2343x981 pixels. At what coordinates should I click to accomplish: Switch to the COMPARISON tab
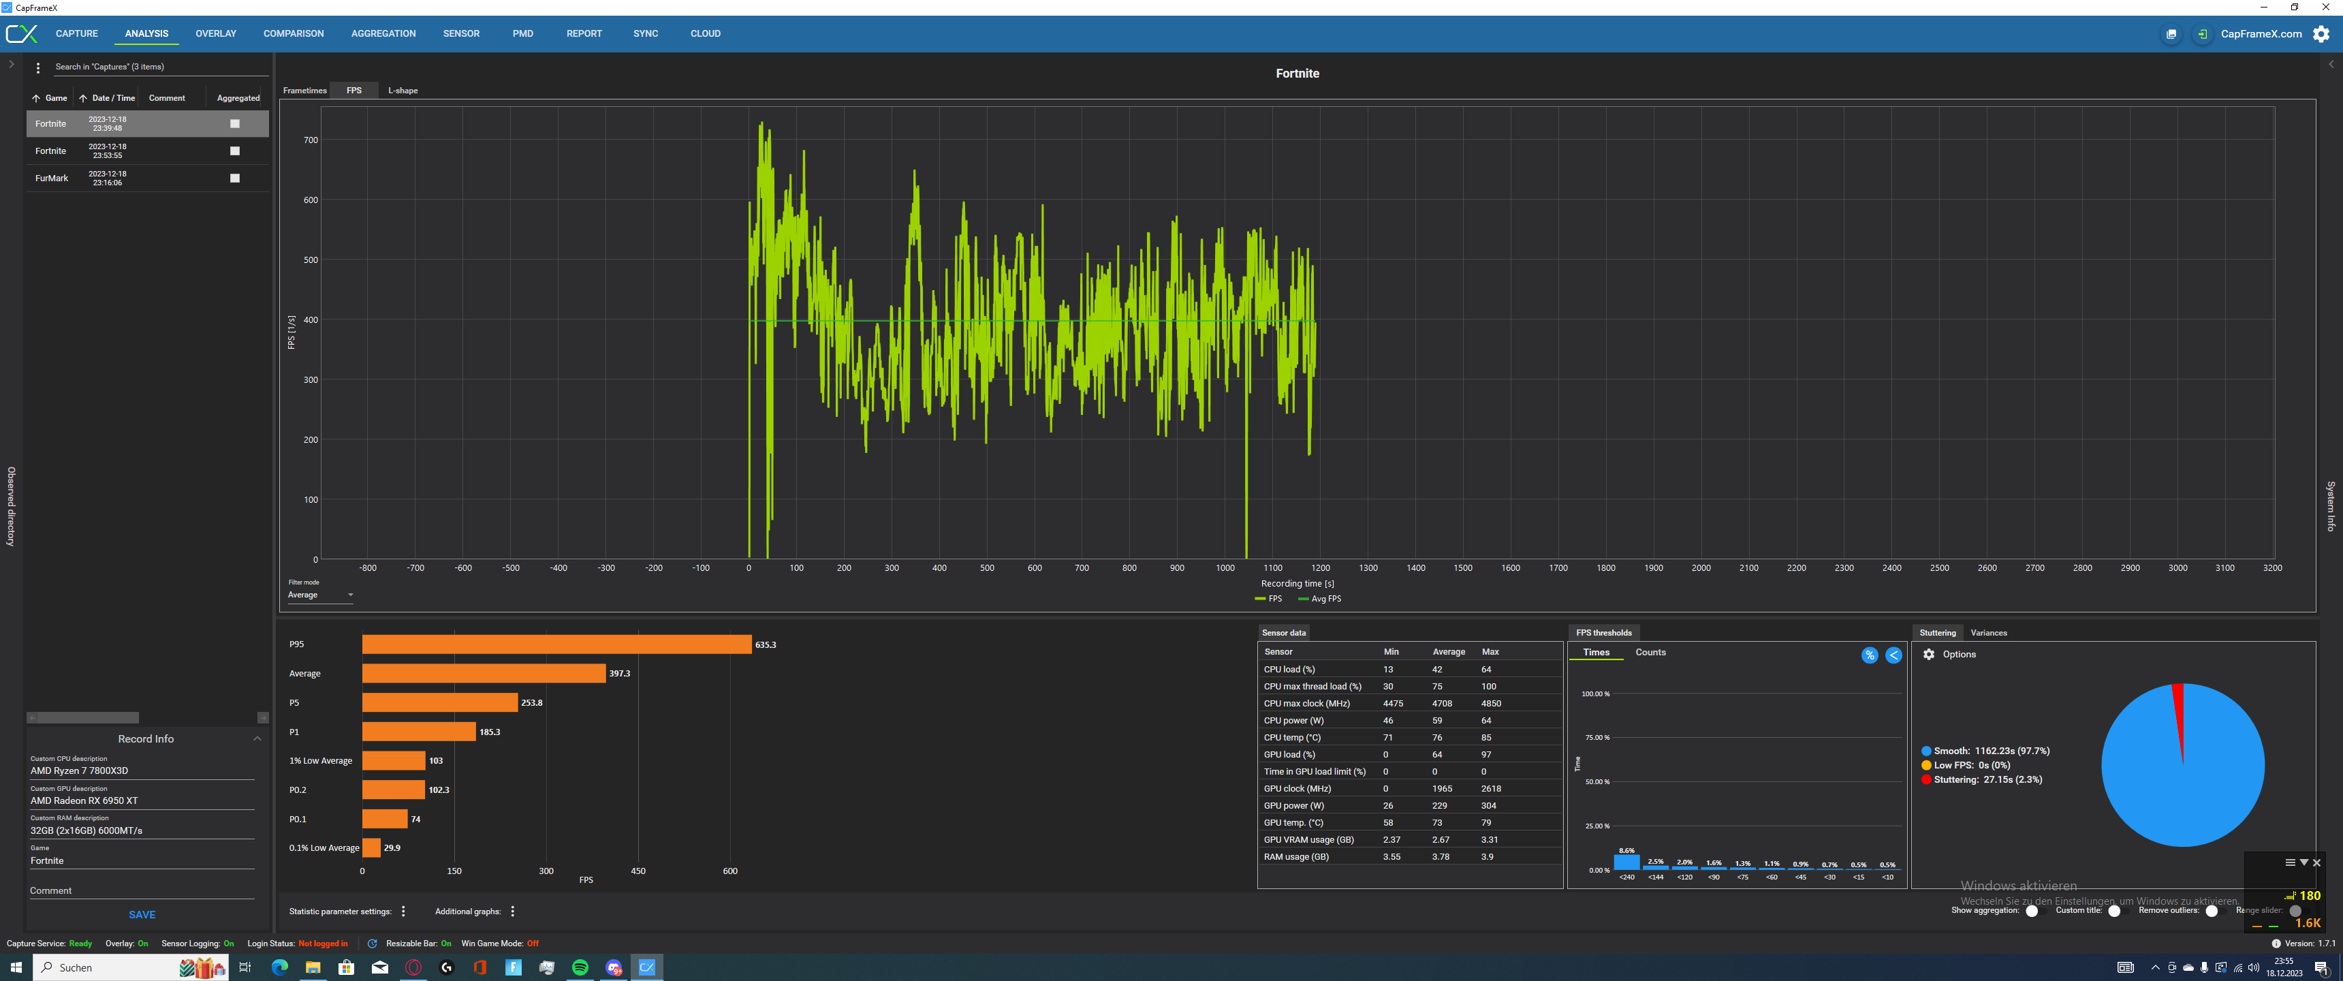[293, 33]
